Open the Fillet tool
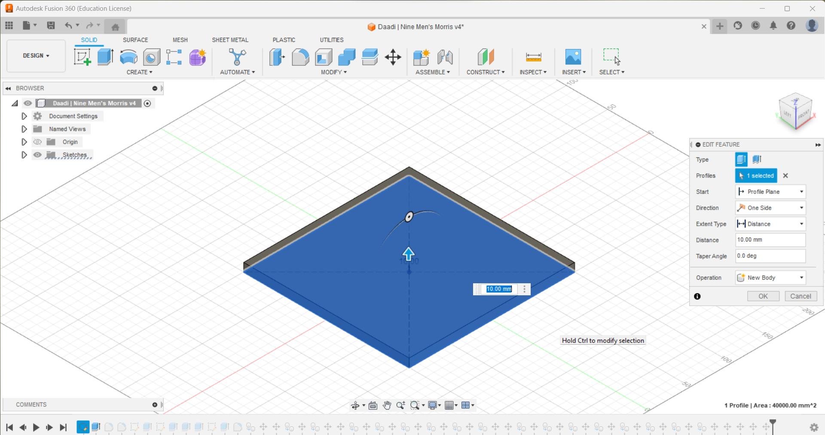 point(301,57)
